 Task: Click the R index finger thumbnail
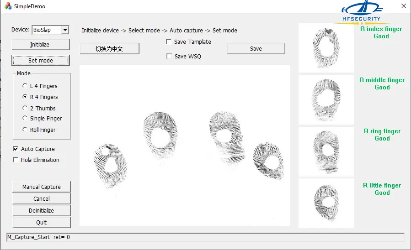326,48
